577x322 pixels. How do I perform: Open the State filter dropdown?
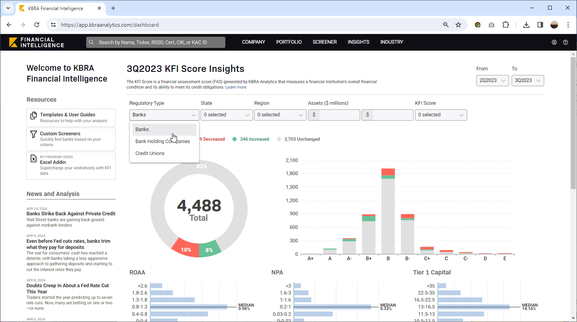pyautogui.click(x=226, y=115)
